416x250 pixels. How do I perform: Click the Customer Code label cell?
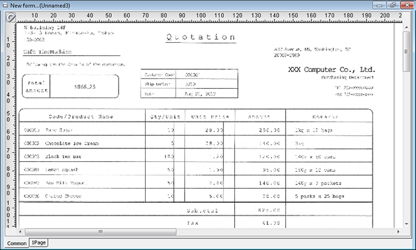158,75
